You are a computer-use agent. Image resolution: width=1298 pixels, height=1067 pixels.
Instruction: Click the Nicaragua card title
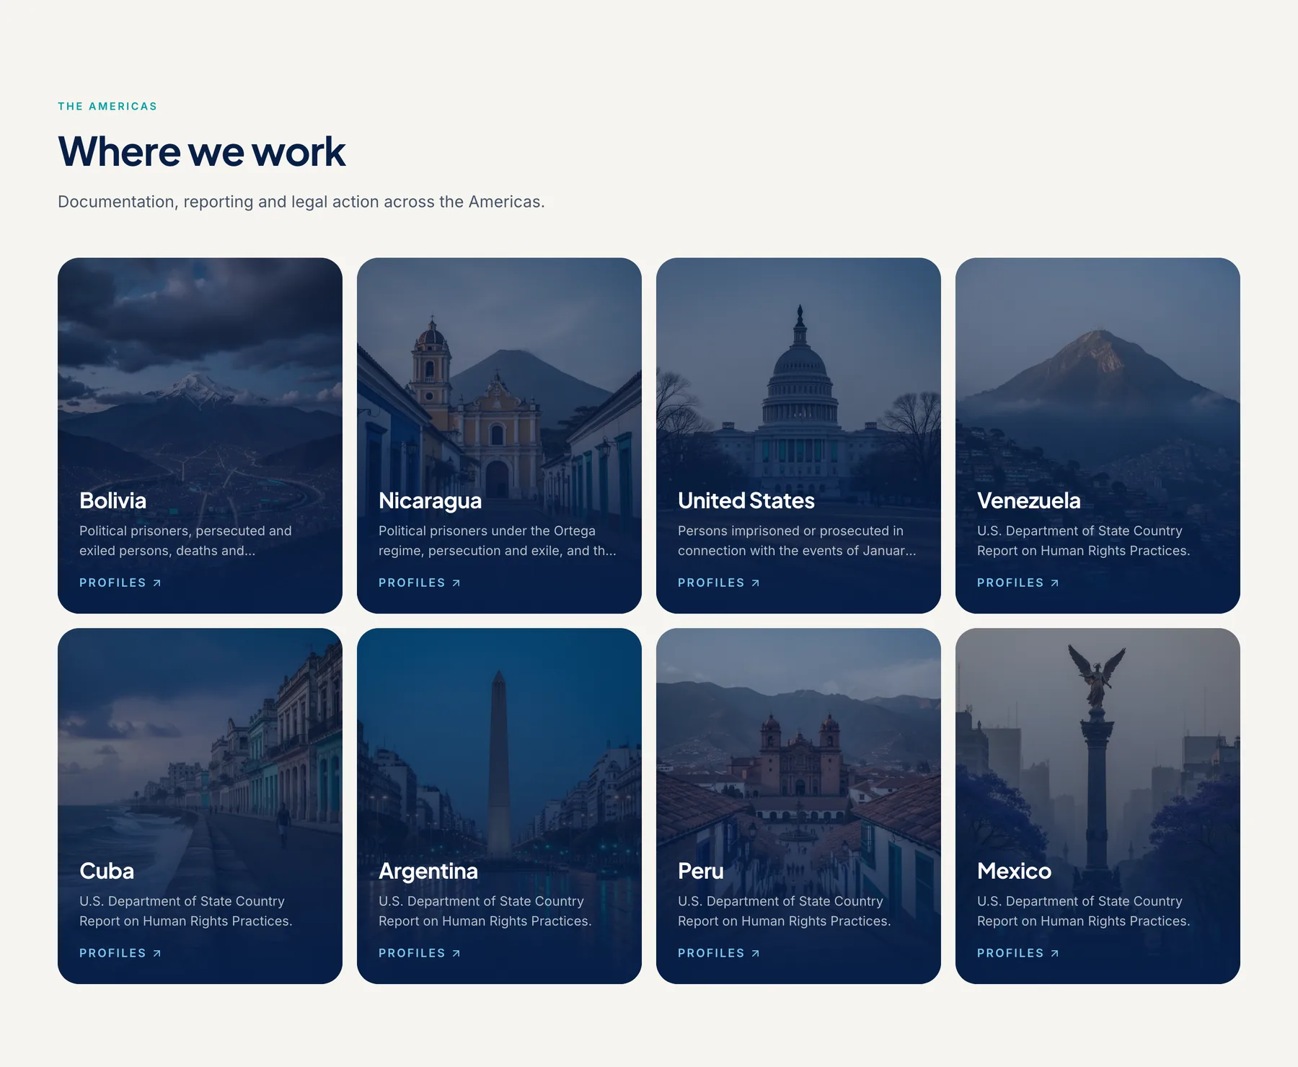[x=431, y=500]
